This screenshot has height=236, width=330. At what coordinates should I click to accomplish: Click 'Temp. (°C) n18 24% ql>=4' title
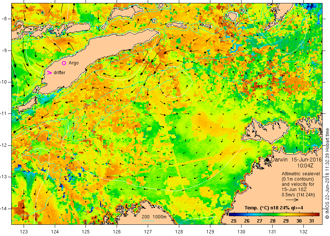(x=274, y=208)
